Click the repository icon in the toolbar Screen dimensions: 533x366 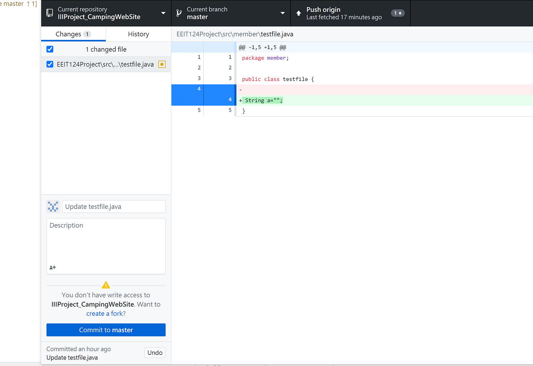pyautogui.click(x=49, y=13)
